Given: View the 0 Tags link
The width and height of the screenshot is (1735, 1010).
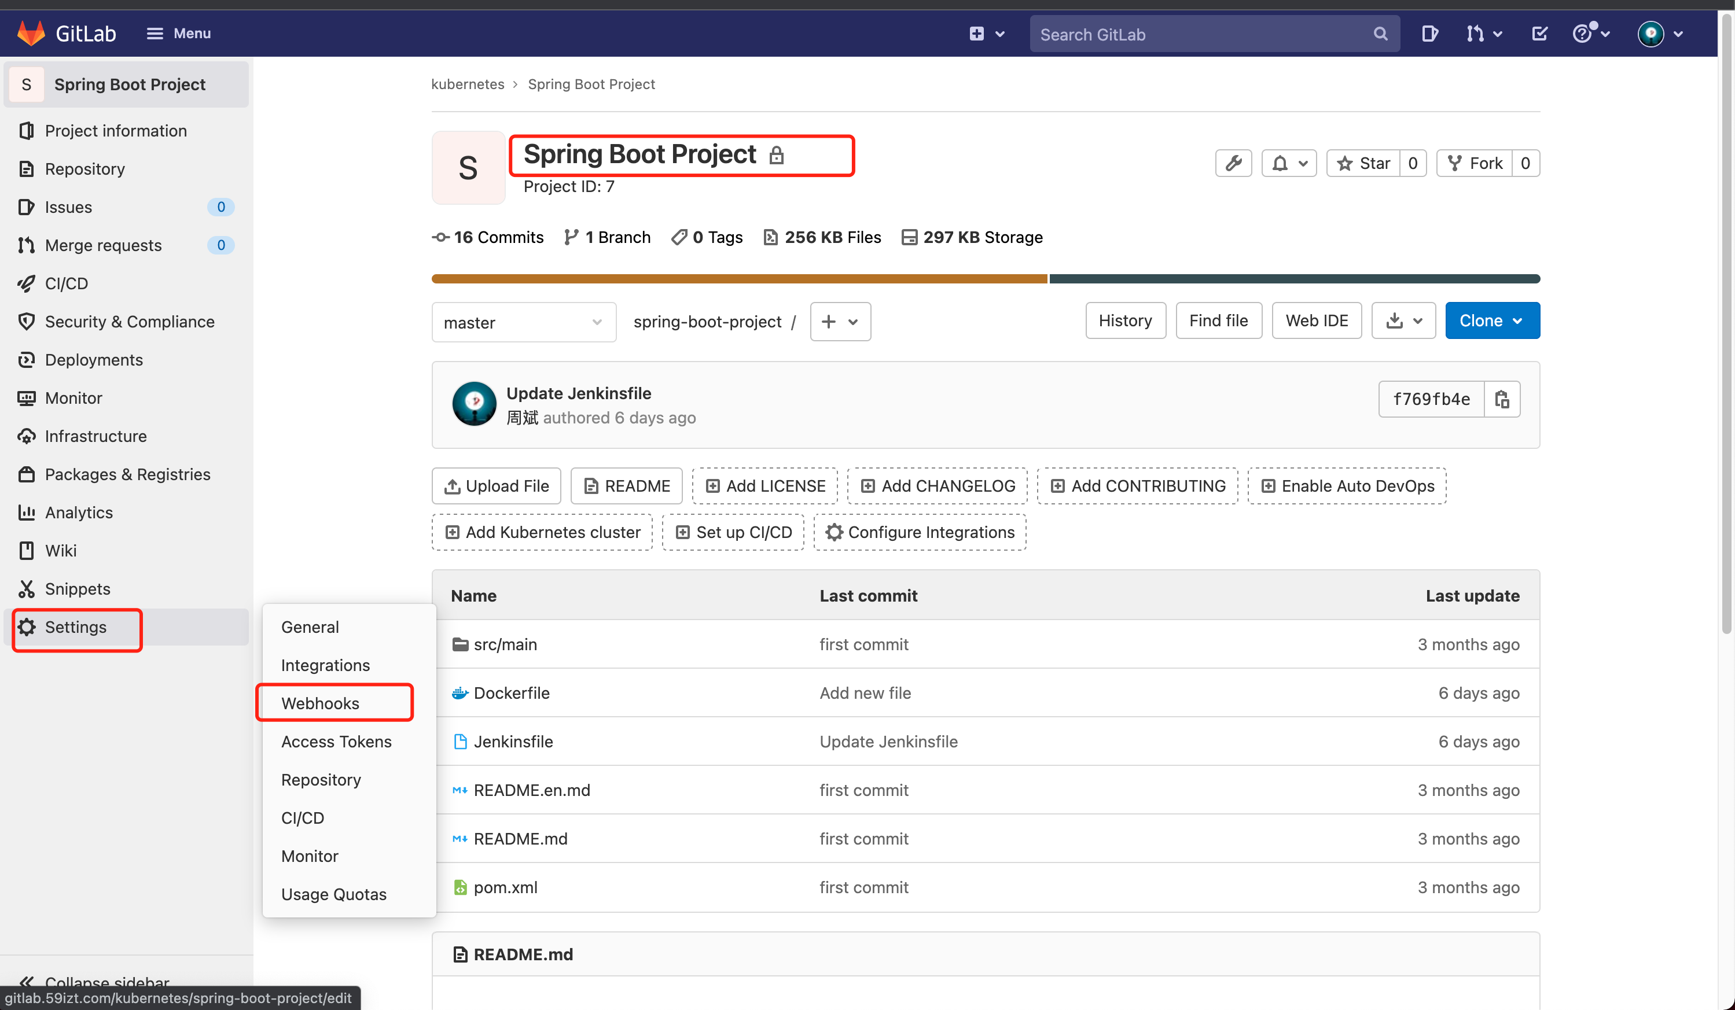Looking at the screenshot, I should click(707, 237).
